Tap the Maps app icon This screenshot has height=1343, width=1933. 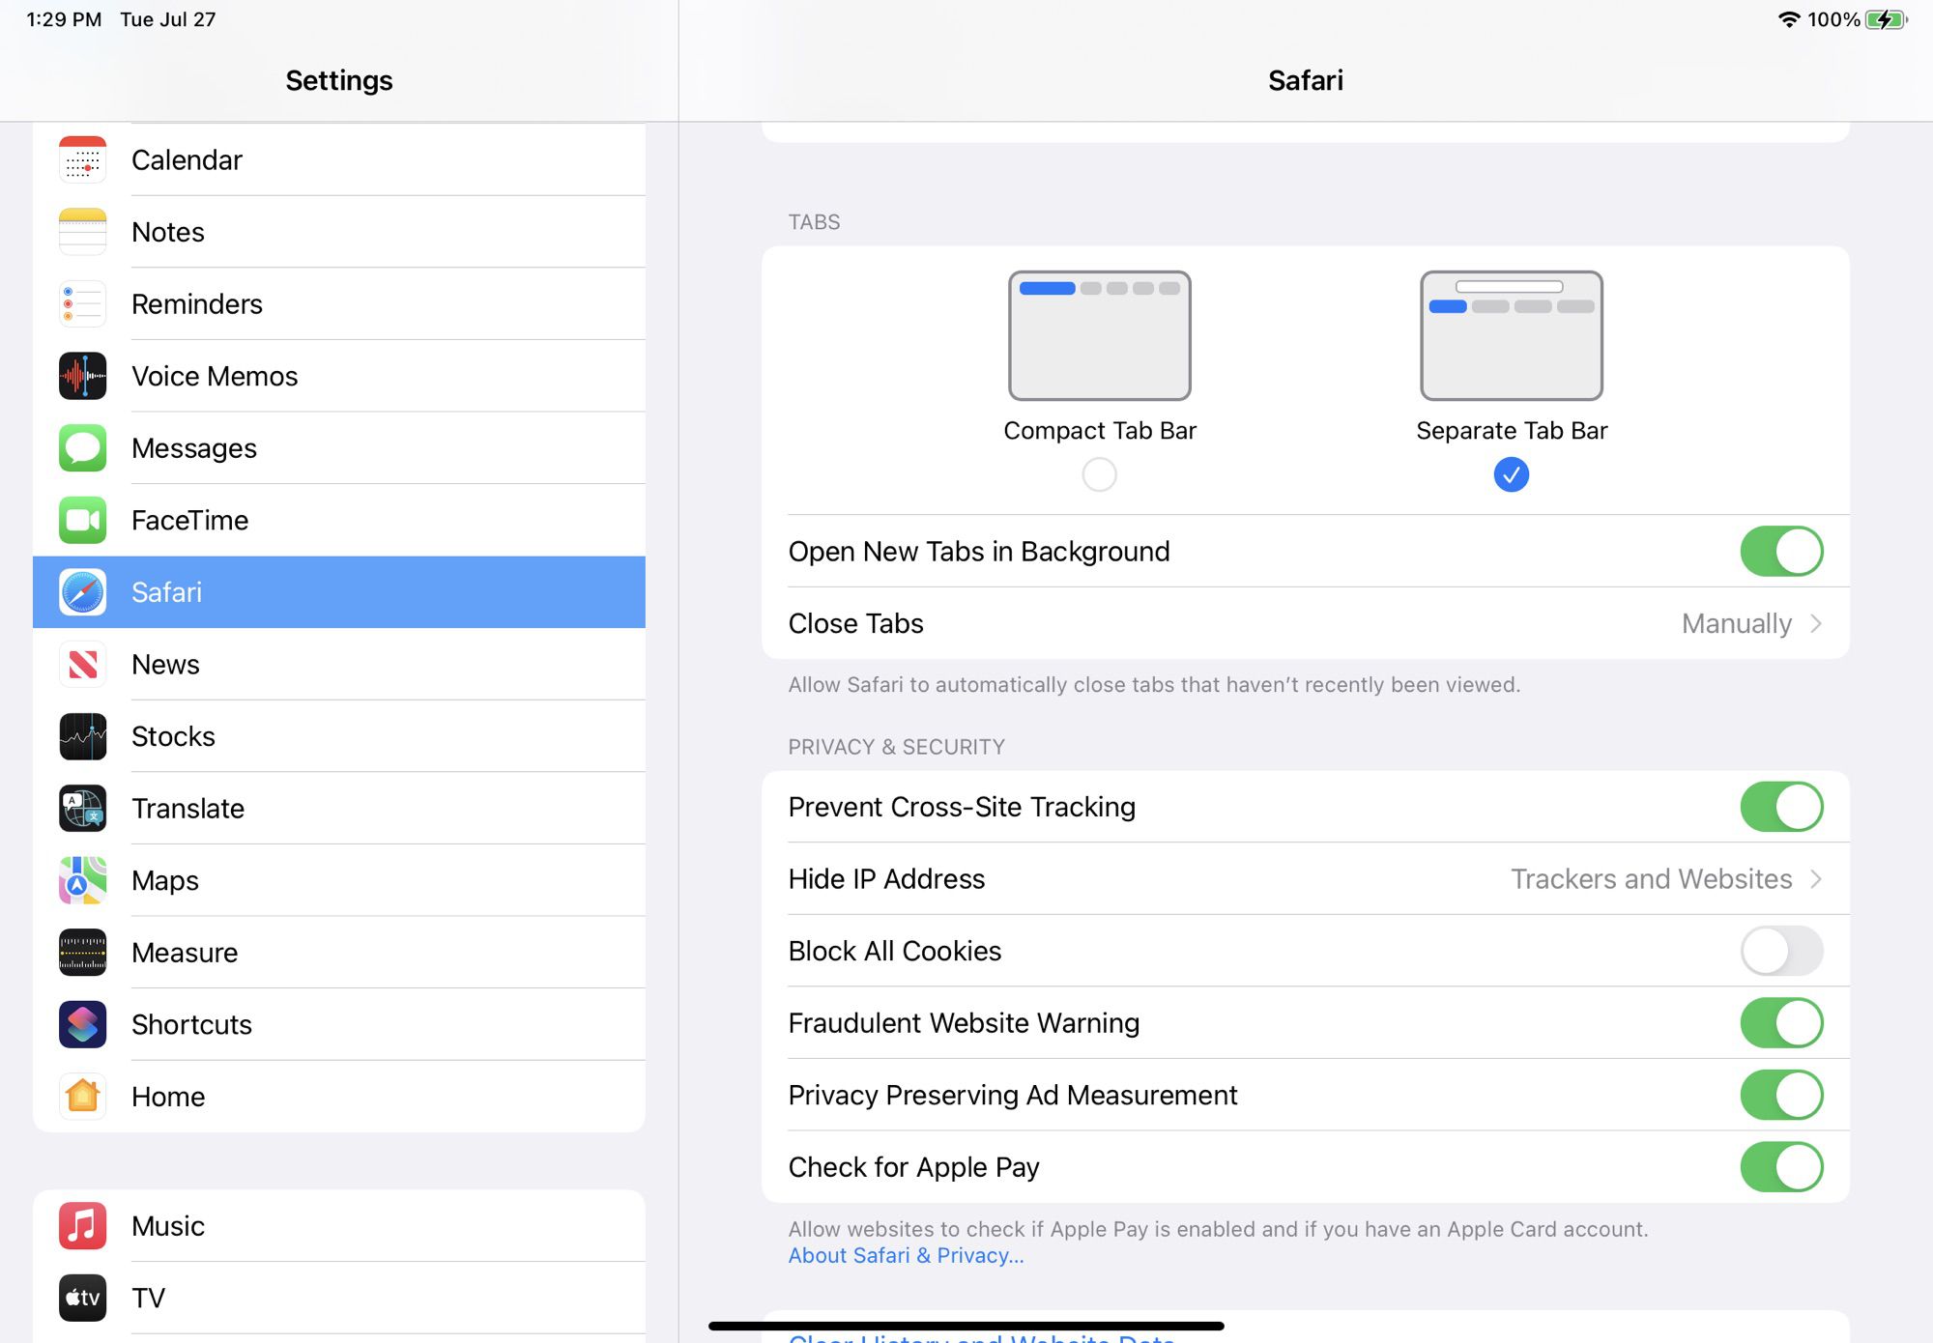pyautogui.click(x=82, y=880)
